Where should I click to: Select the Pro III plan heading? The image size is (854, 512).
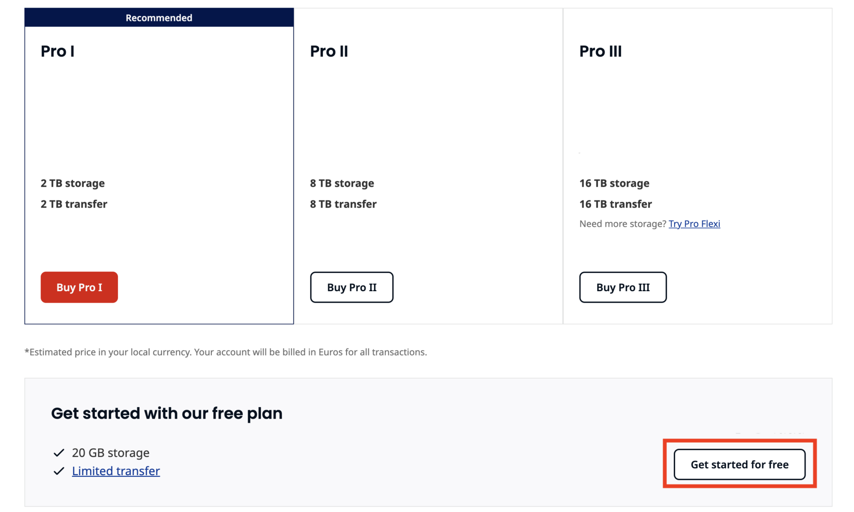point(601,51)
